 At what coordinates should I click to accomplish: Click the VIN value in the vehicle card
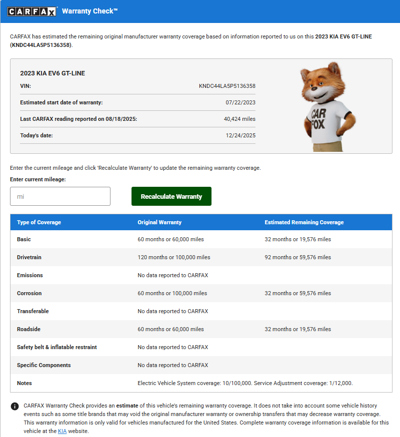(x=227, y=86)
